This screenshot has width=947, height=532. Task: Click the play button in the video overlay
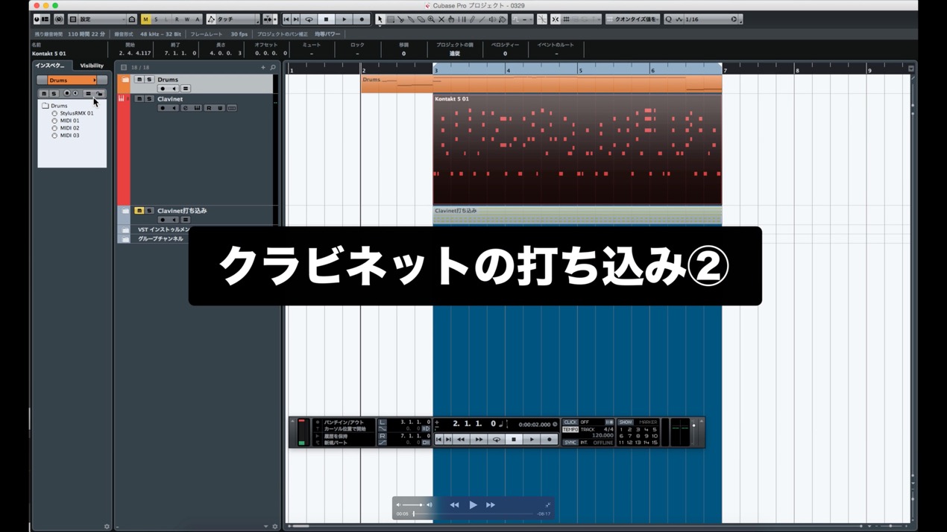point(473,504)
